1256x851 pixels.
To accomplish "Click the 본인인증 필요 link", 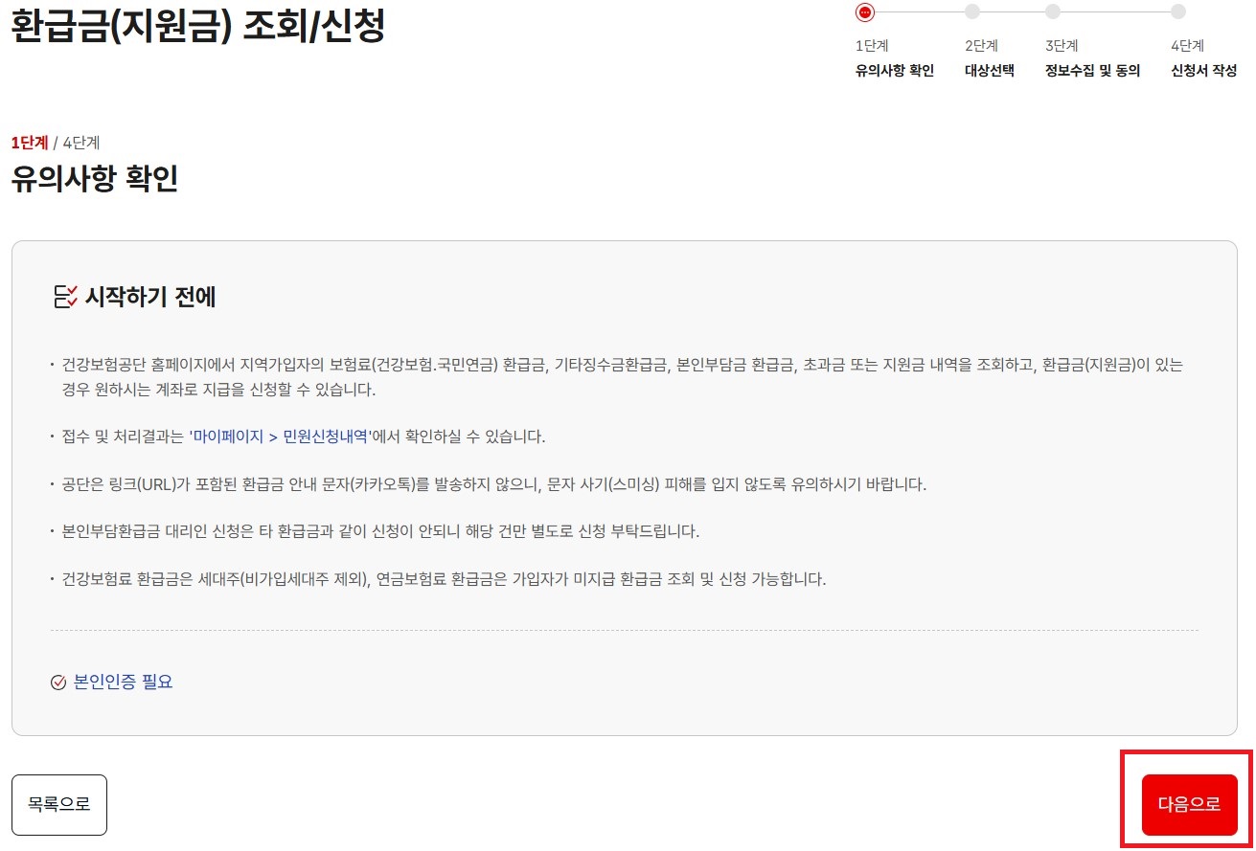I will coord(123,682).
